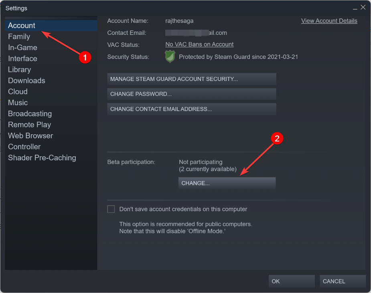Close the Settings window
This screenshot has width=371, height=293.
coord(363,7)
